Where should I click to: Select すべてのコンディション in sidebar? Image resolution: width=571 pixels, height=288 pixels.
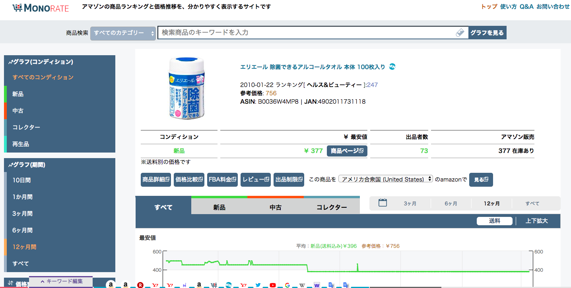43,77
